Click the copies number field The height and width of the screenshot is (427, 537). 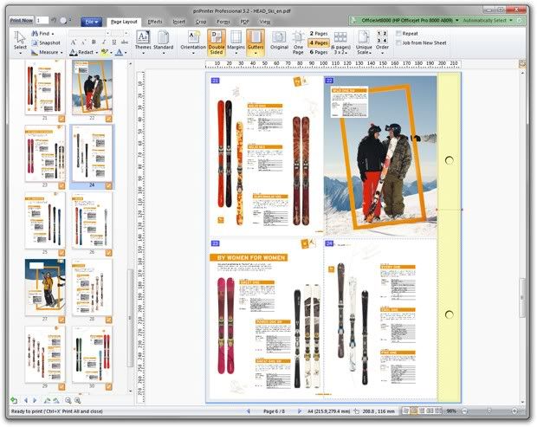click(42, 21)
